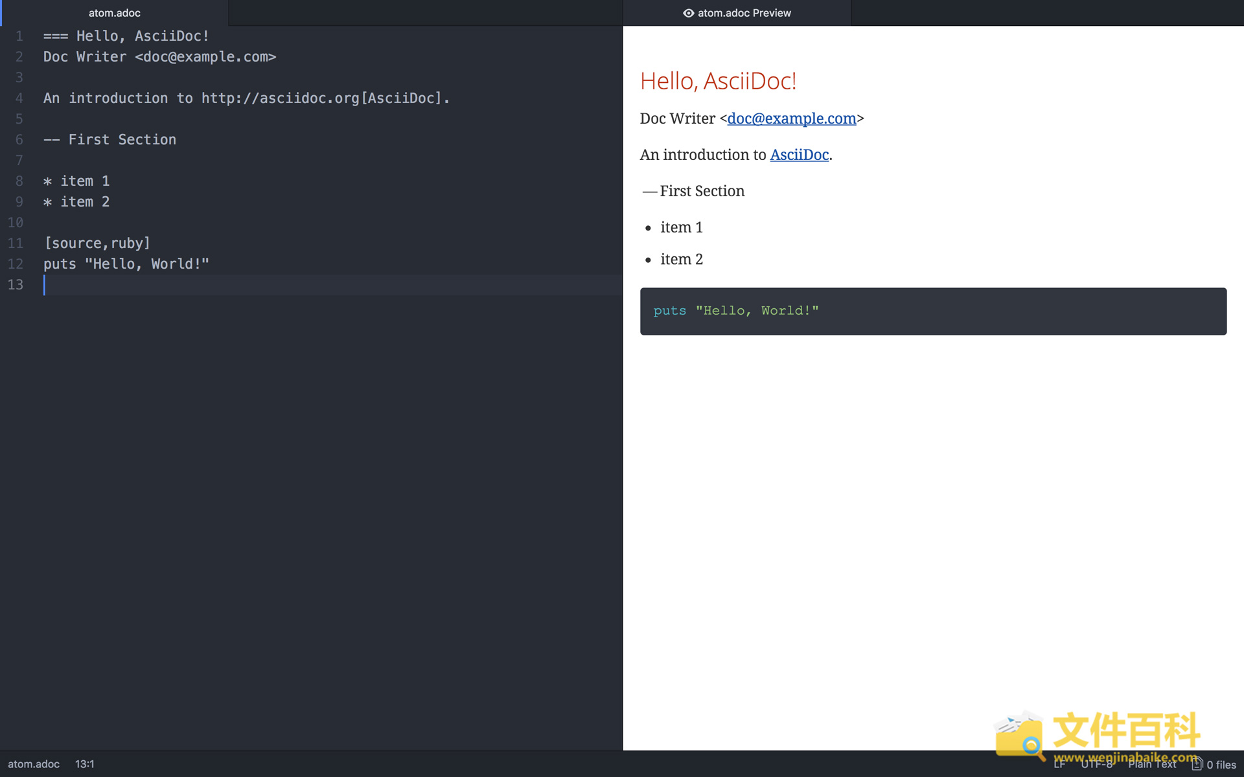1244x777 pixels.
Task: Switch to the atom.adoc Preview tab
Action: (x=737, y=13)
